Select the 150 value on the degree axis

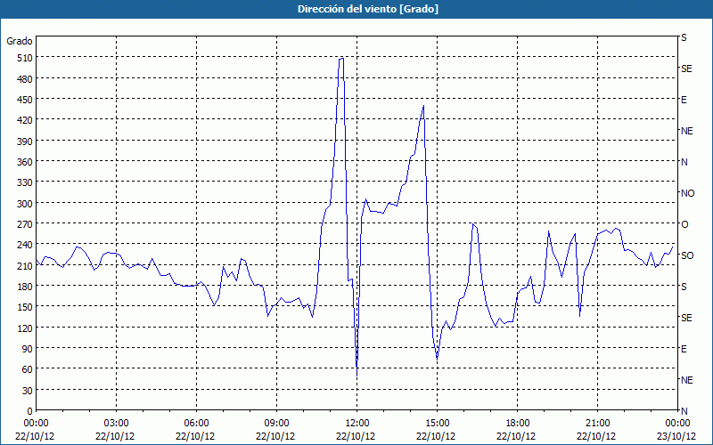[25, 307]
